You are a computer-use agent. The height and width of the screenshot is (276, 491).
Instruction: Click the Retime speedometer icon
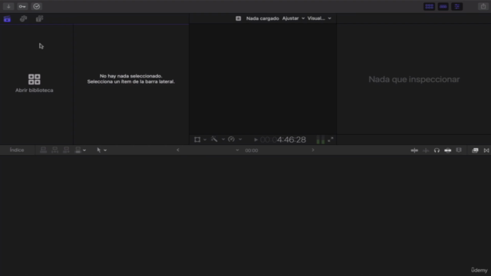point(232,140)
